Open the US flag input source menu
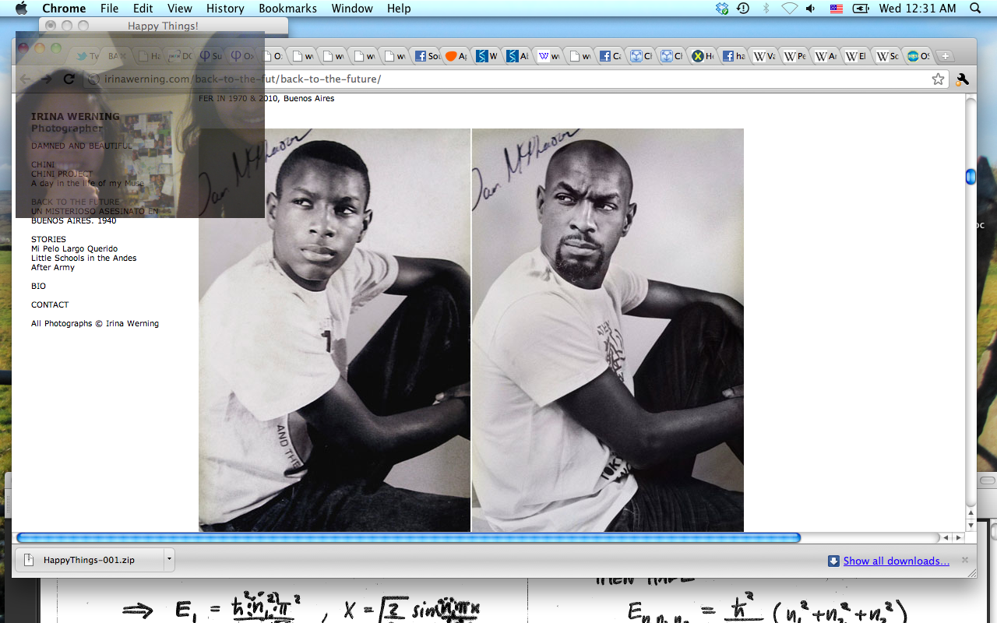 point(836,9)
